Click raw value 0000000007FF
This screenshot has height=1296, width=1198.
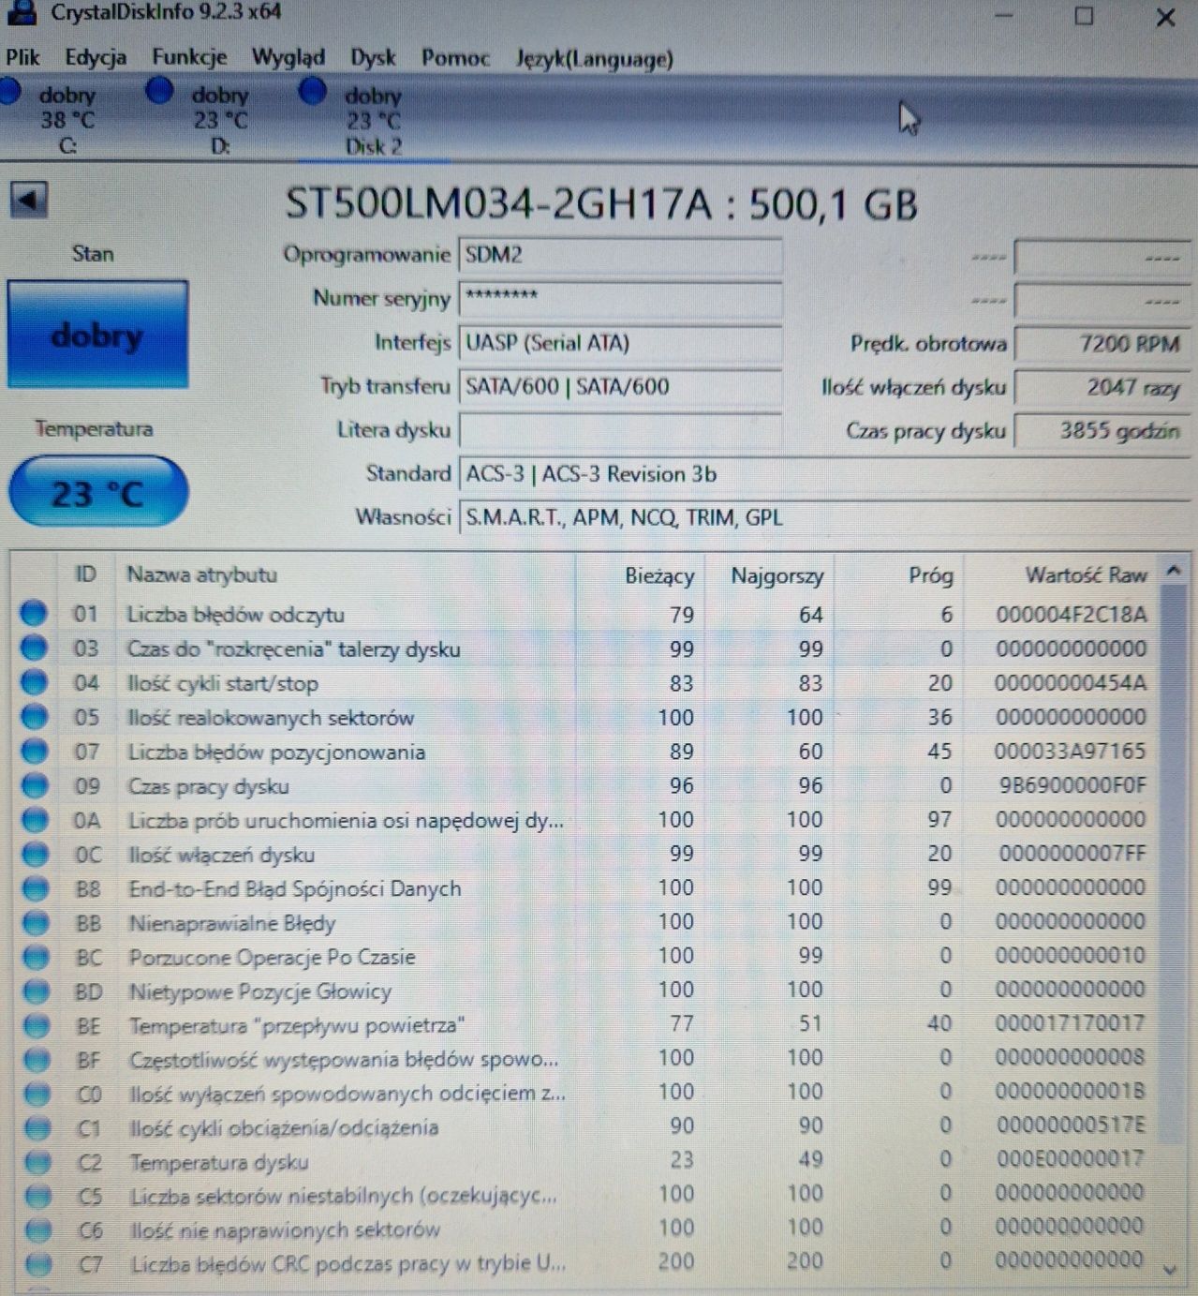1072,854
